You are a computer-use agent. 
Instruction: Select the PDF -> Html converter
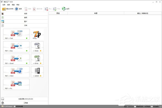(16, 72)
